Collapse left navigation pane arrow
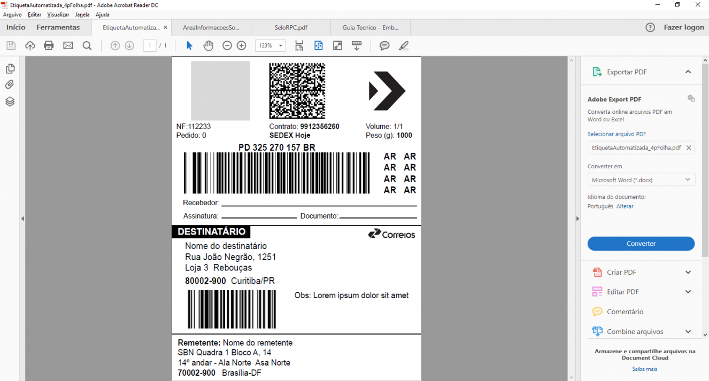Viewport: 709px width, 381px height. click(x=22, y=219)
